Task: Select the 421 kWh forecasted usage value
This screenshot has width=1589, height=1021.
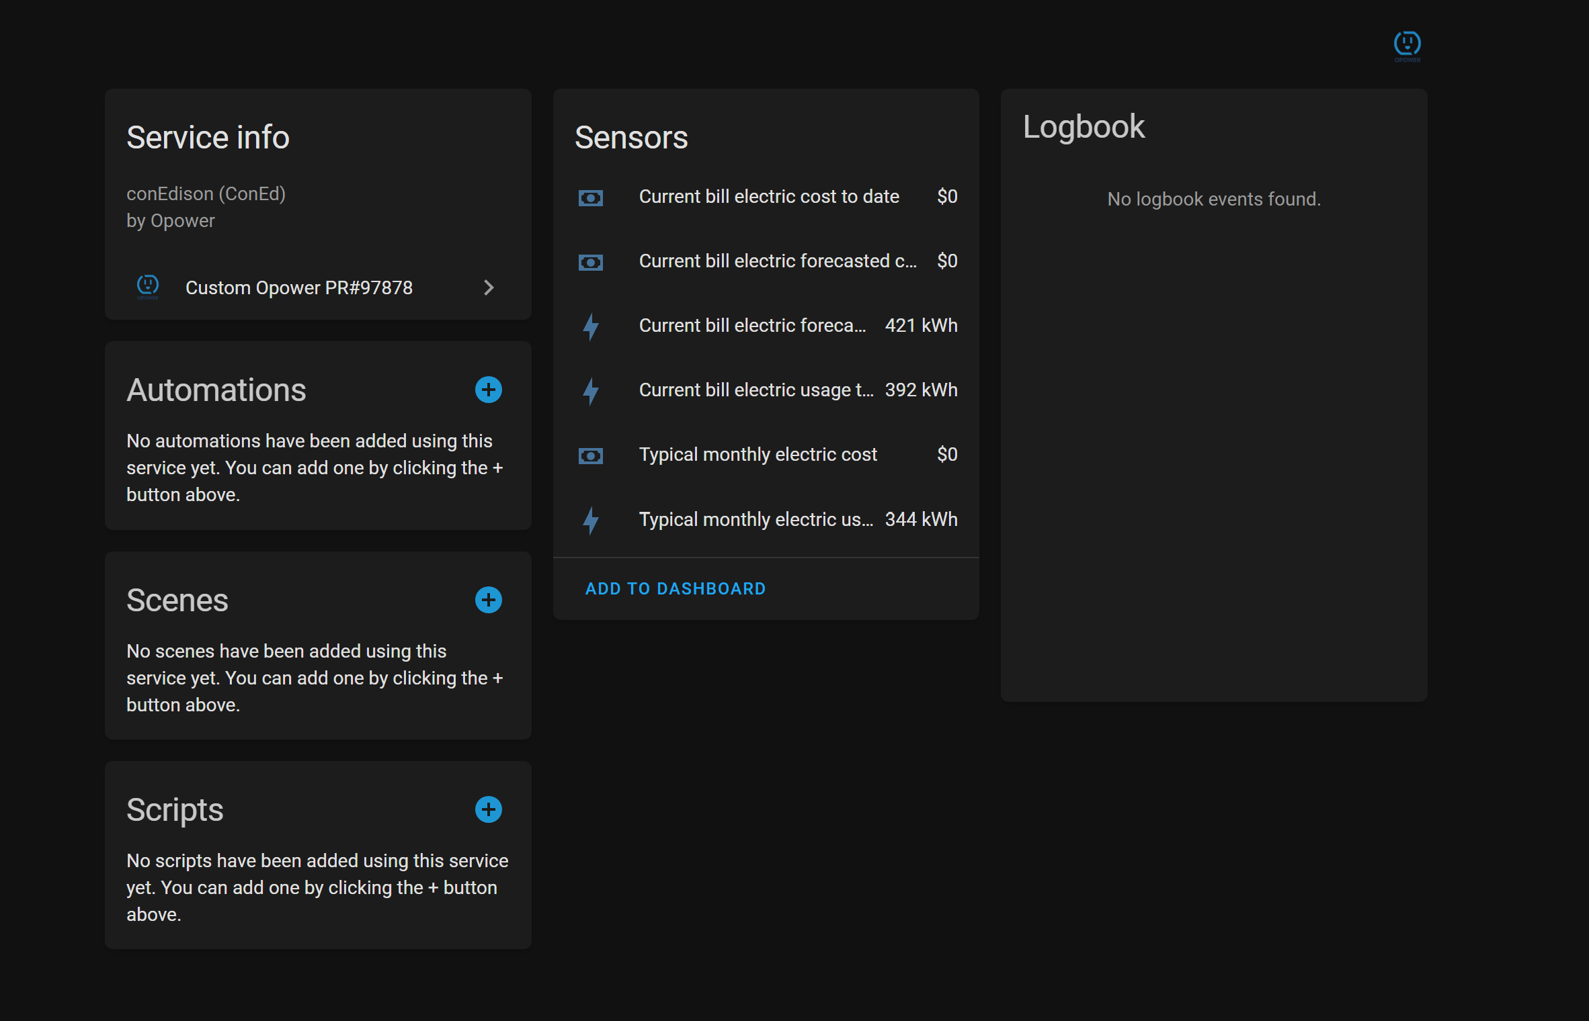Action: pos(921,326)
